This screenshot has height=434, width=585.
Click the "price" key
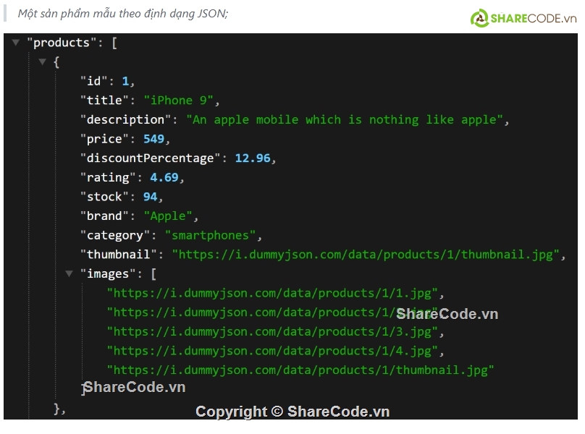tap(104, 139)
